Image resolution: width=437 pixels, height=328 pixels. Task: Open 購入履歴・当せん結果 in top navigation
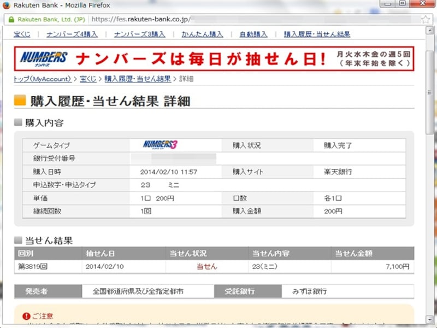317,34
